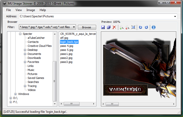
Task: Select elf.jpg in the file list
Action: (65, 38)
